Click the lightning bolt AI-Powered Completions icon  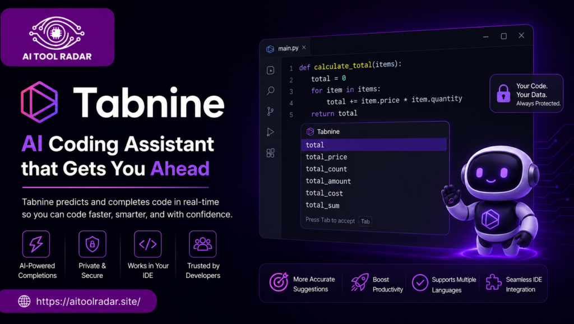click(x=36, y=244)
